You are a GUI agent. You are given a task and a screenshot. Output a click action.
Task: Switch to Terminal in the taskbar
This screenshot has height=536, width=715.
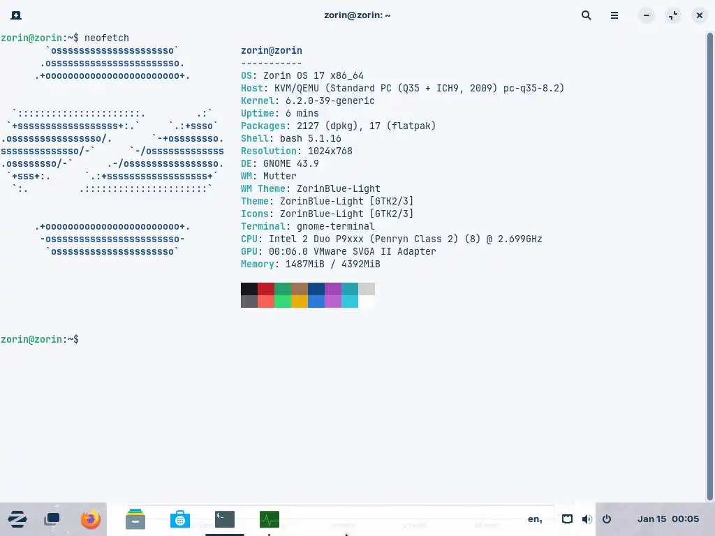(225, 519)
